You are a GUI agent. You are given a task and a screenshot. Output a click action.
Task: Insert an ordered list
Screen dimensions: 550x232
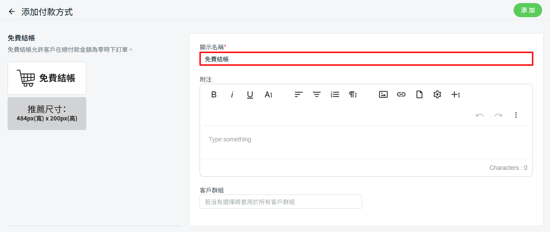coord(335,94)
